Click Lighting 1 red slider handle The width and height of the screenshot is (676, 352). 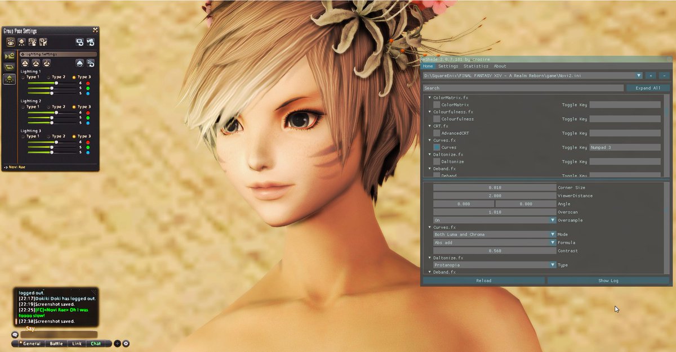[56, 83]
